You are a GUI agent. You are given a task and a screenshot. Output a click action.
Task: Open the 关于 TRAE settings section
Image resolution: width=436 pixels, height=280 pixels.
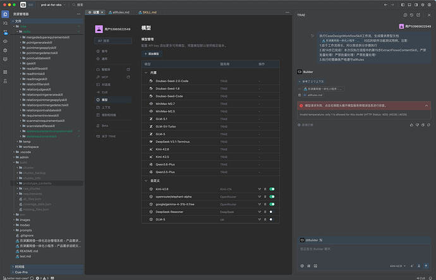click(x=113, y=137)
